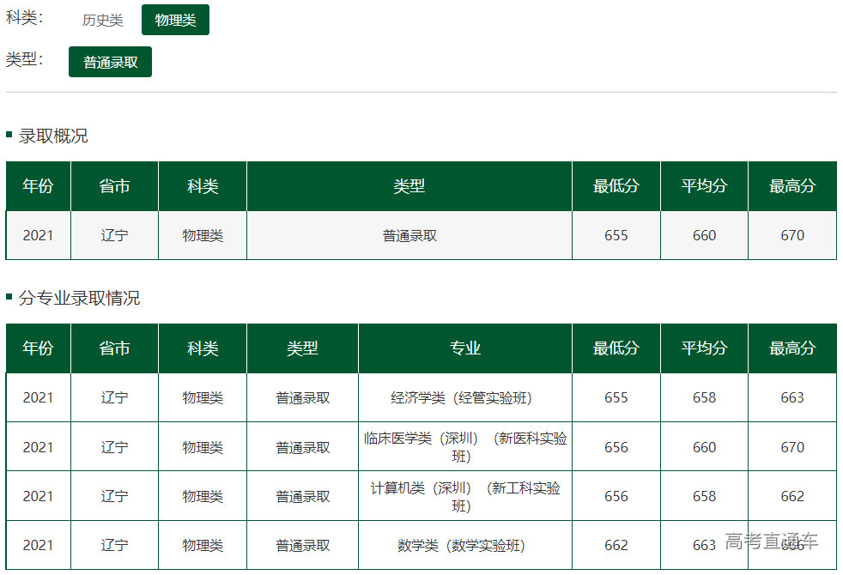Click the 普通录取 type button

110,63
